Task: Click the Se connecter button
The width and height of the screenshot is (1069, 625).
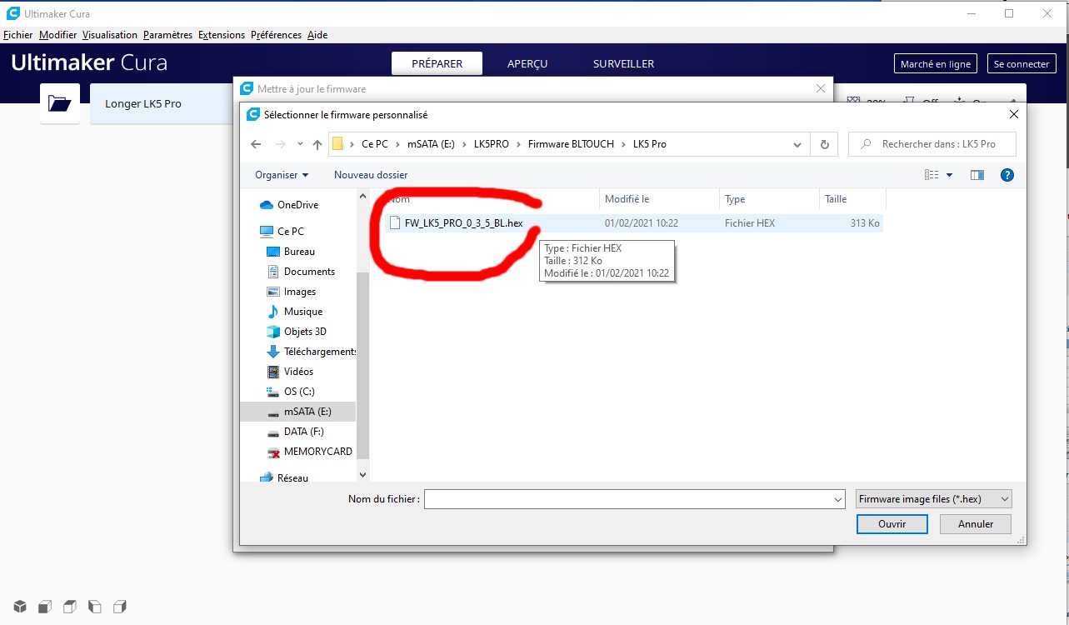Action: pyautogui.click(x=1022, y=64)
